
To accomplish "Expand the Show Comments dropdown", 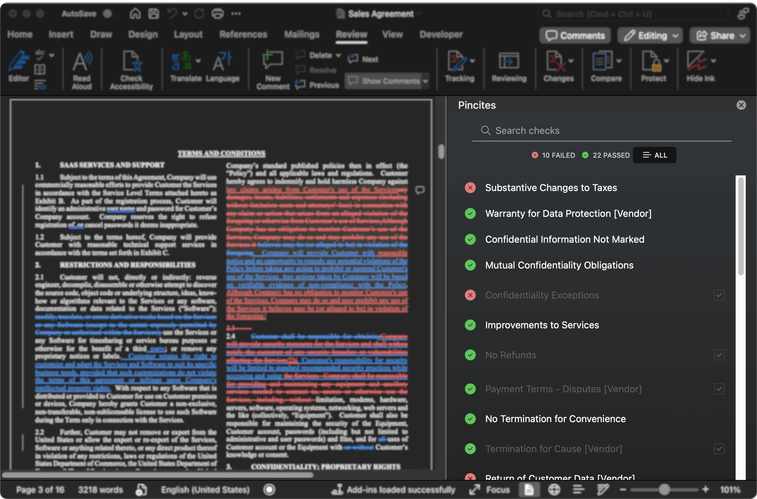I will click(424, 81).
